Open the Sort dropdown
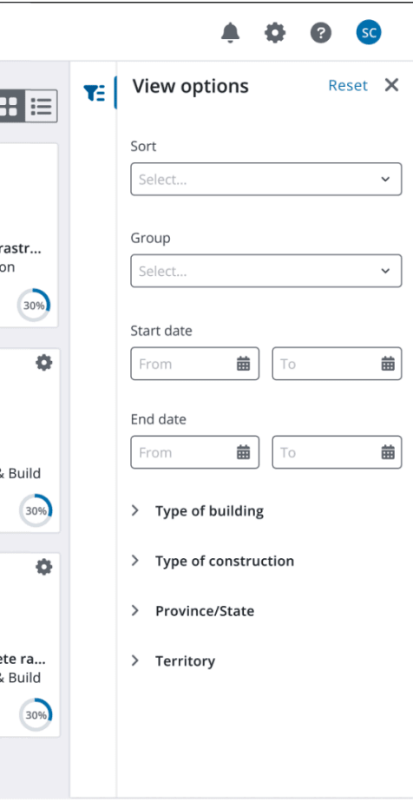This screenshot has width=413, height=802. (265, 179)
